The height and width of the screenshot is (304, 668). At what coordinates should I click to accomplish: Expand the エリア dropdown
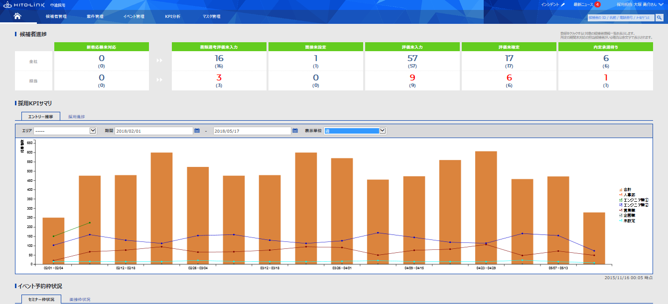(92, 131)
